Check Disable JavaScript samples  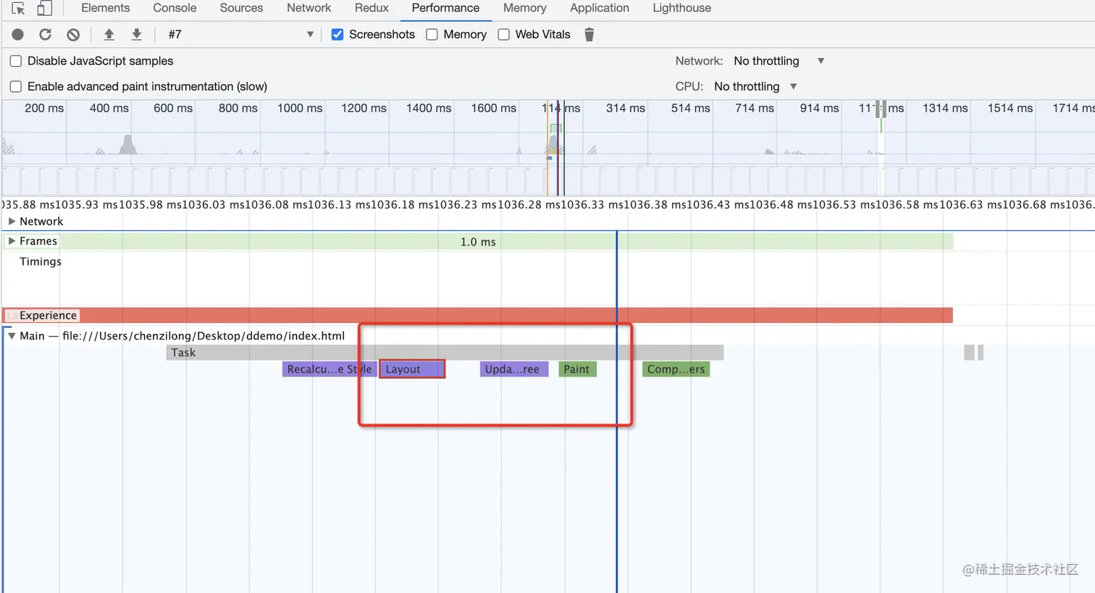(x=16, y=61)
